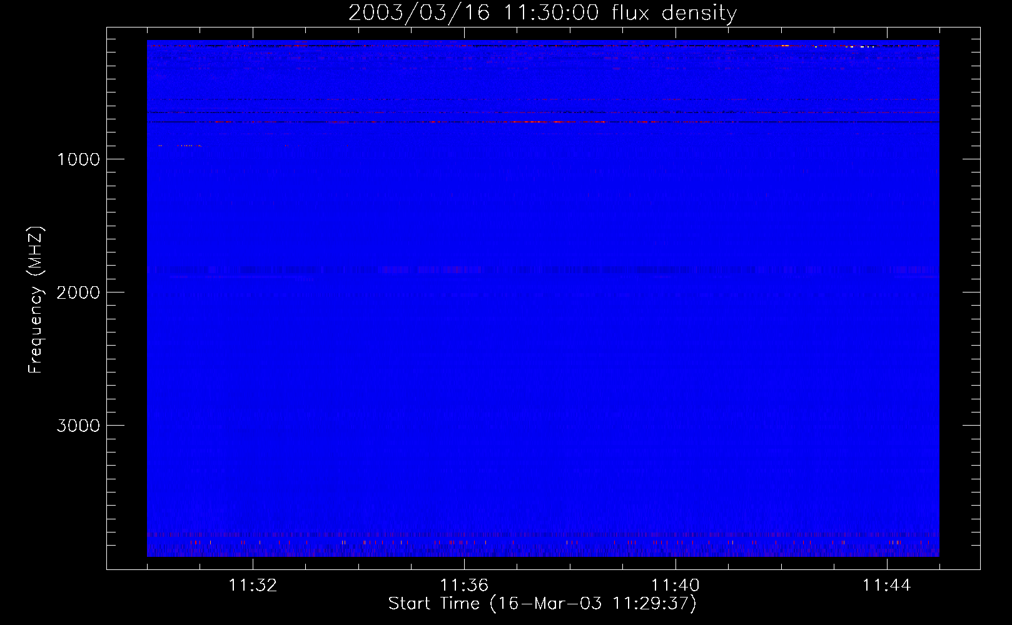Click the plot title '2003/03/16 11:30:00 flux density'

click(x=542, y=13)
